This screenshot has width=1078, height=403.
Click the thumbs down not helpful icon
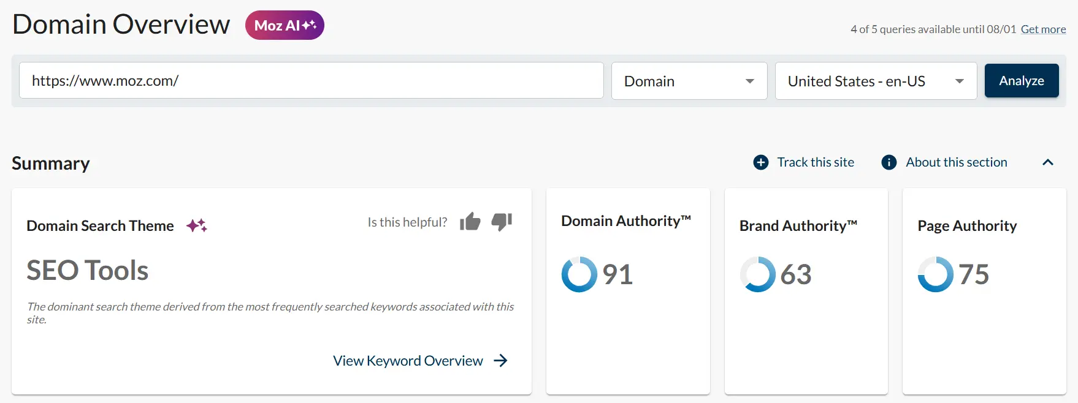[502, 222]
